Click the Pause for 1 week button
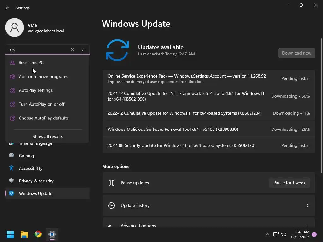Screen dimensions: 323x242 click(x=290, y=183)
